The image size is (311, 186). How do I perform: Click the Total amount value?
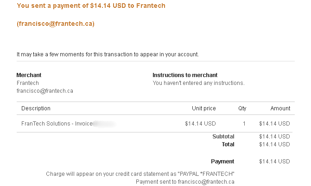tap(274, 144)
